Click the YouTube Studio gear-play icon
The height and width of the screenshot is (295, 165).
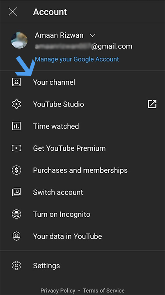16,104
